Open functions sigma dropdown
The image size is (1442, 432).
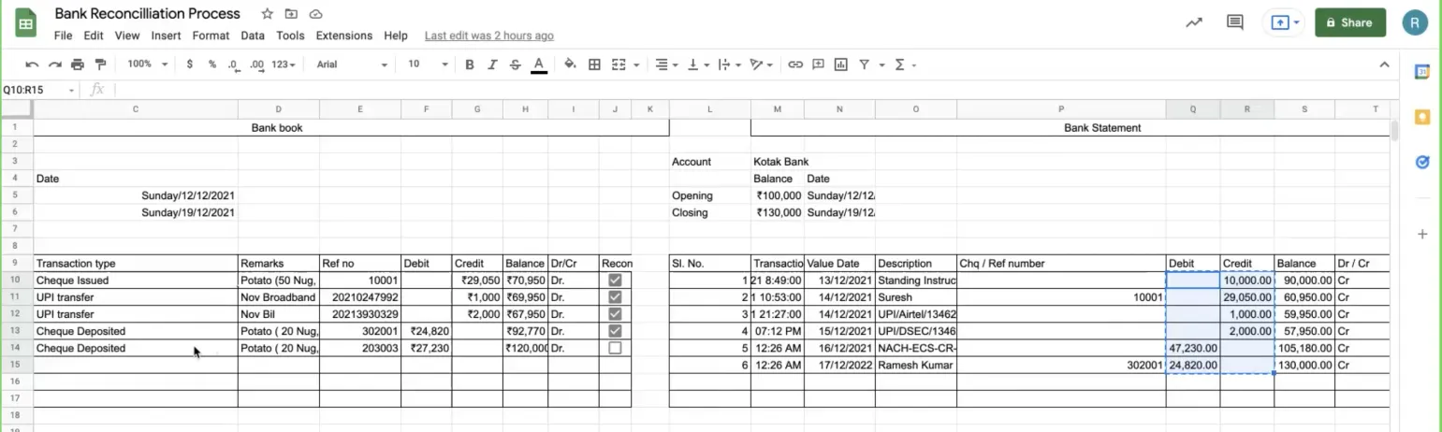(905, 65)
